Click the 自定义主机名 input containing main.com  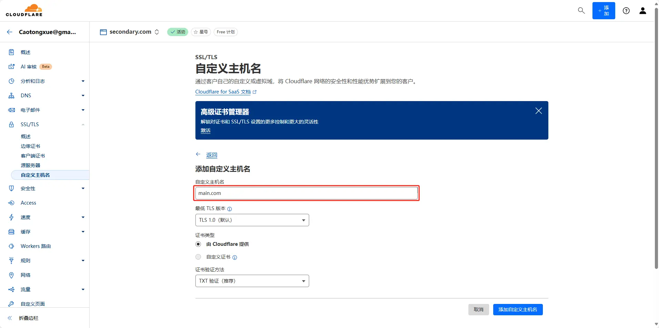tap(306, 193)
